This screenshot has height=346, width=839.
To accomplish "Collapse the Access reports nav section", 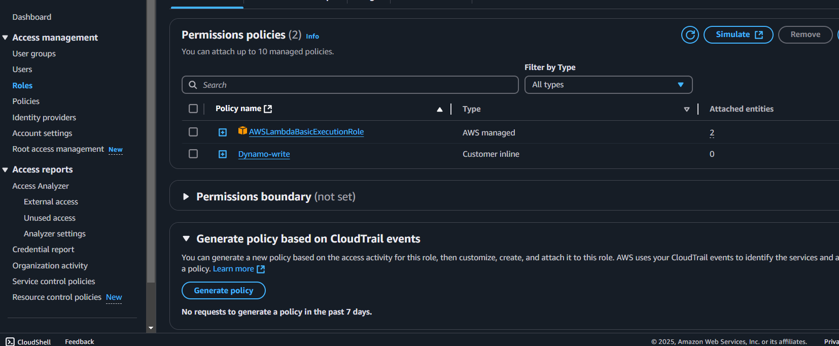I will pyautogui.click(x=5, y=169).
